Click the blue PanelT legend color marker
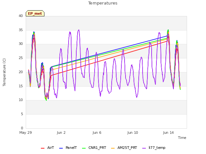Image resolution: width=206 pixels, height=154 pixels. coord(61,148)
